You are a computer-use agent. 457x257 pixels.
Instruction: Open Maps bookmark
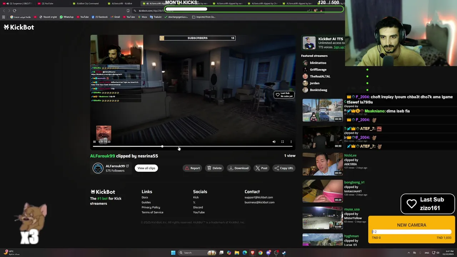tap(142, 17)
